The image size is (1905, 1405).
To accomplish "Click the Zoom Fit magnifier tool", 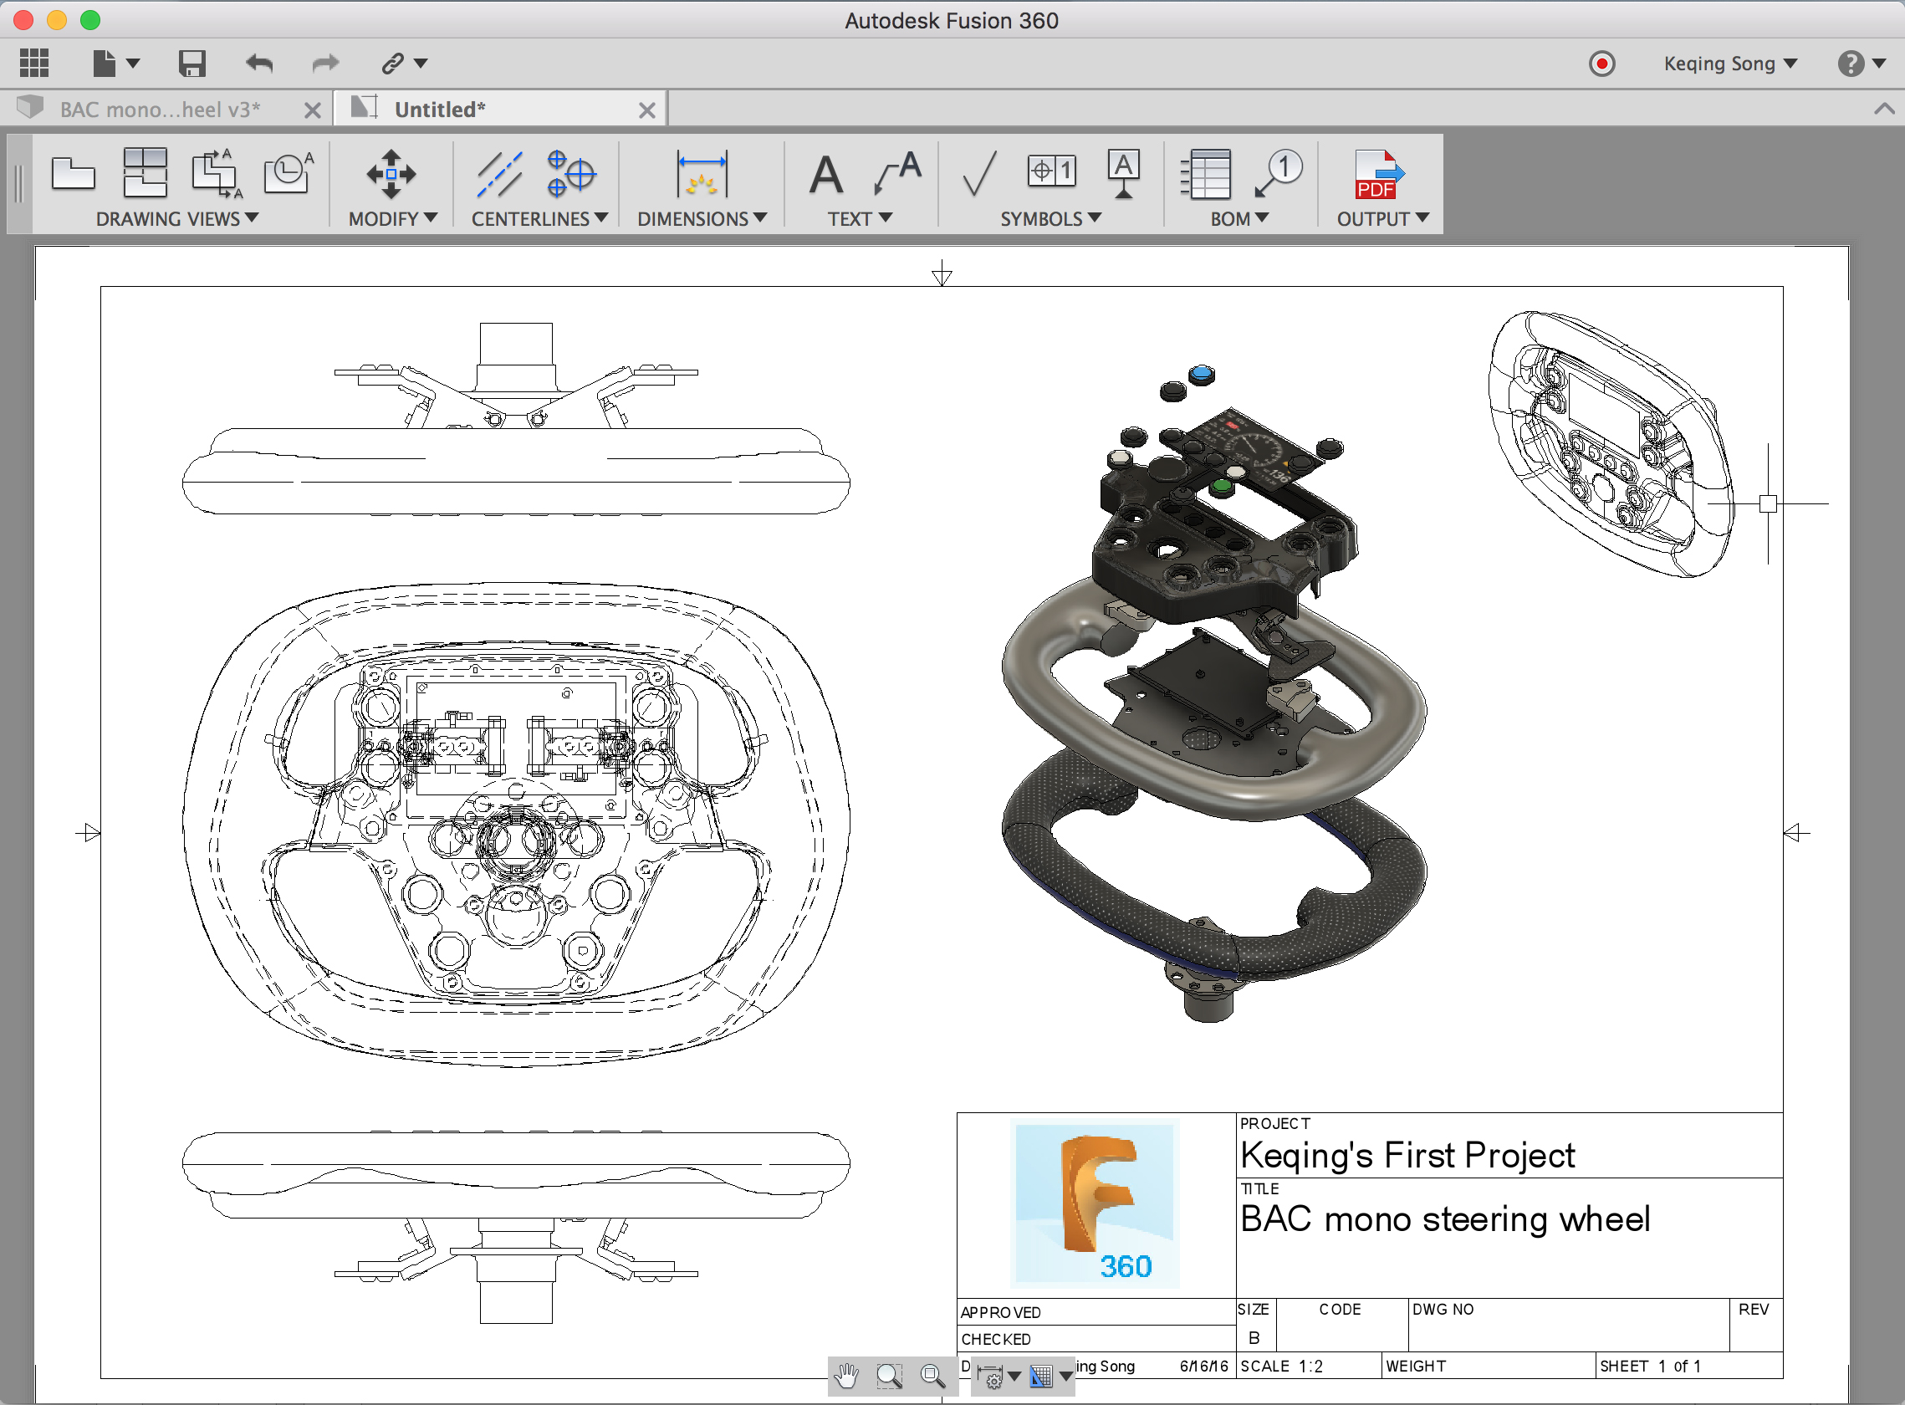I will [x=933, y=1375].
